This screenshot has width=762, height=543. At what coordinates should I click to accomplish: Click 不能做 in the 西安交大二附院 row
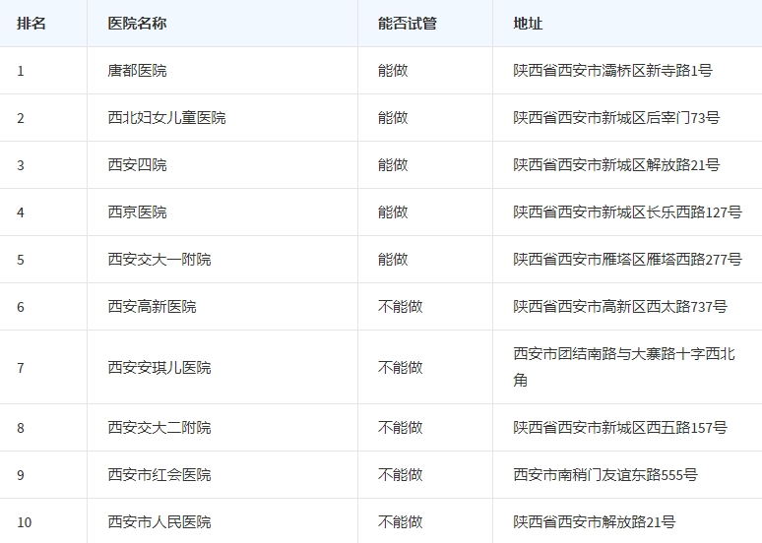401,427
